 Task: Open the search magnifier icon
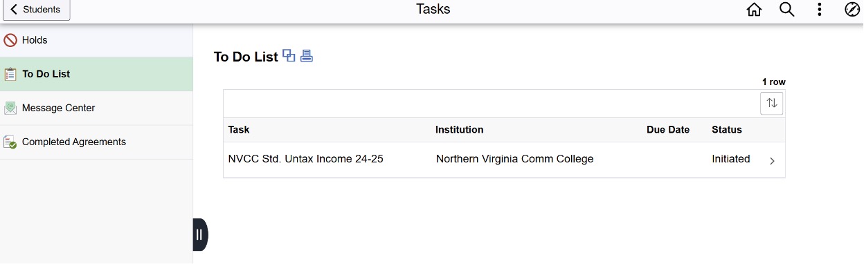click(x=786, y=10)
